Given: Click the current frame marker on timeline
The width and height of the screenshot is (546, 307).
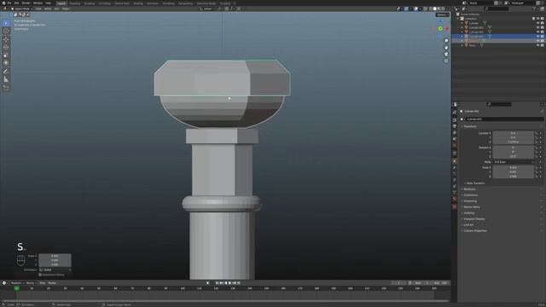Looking at the screenshot, I should pos(16,288).
